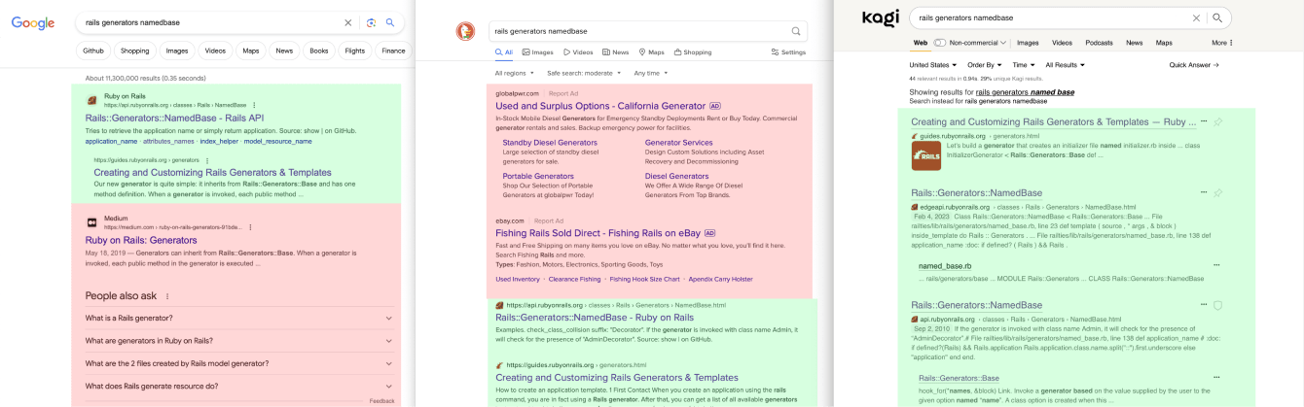
Task: Click the Kagi logo
Action: click(x=881, y=17)
